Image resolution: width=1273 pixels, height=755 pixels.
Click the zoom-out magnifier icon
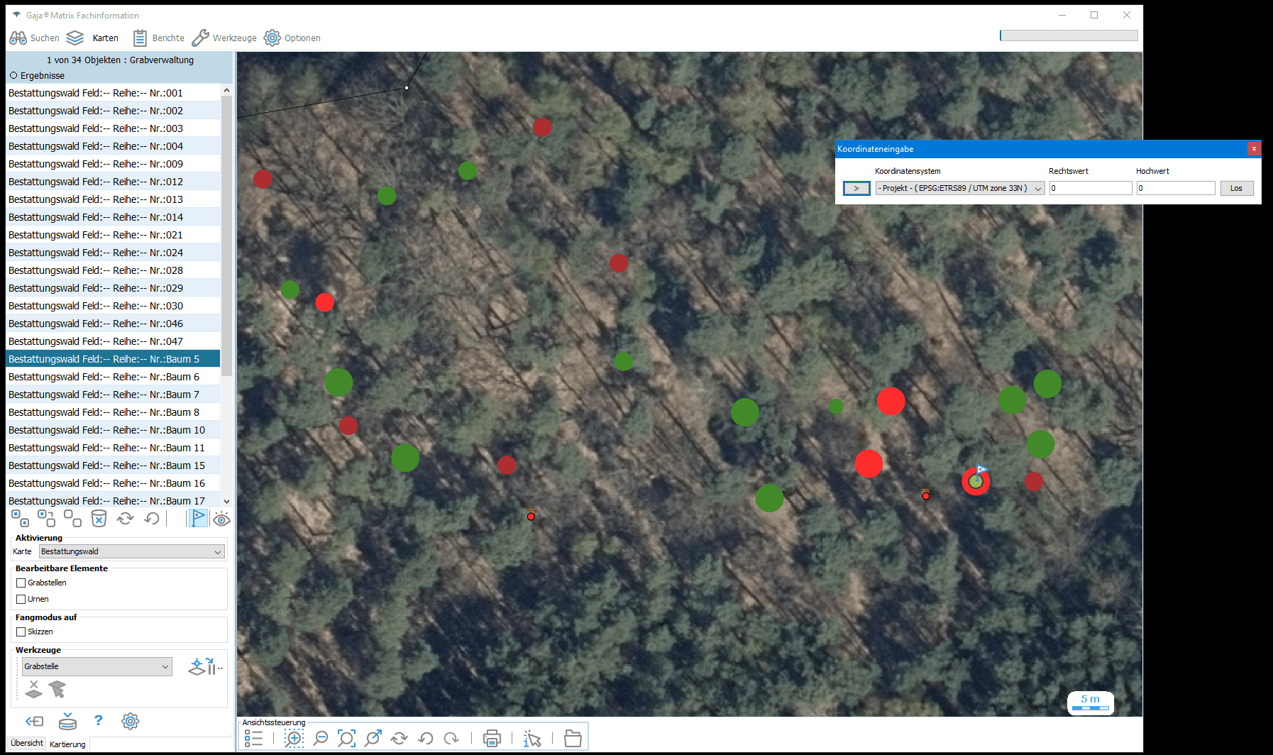point(321,739)
